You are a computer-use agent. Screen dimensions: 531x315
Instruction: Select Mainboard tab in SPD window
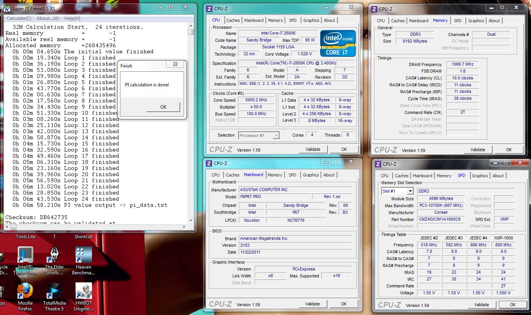[x=422, y=176]
